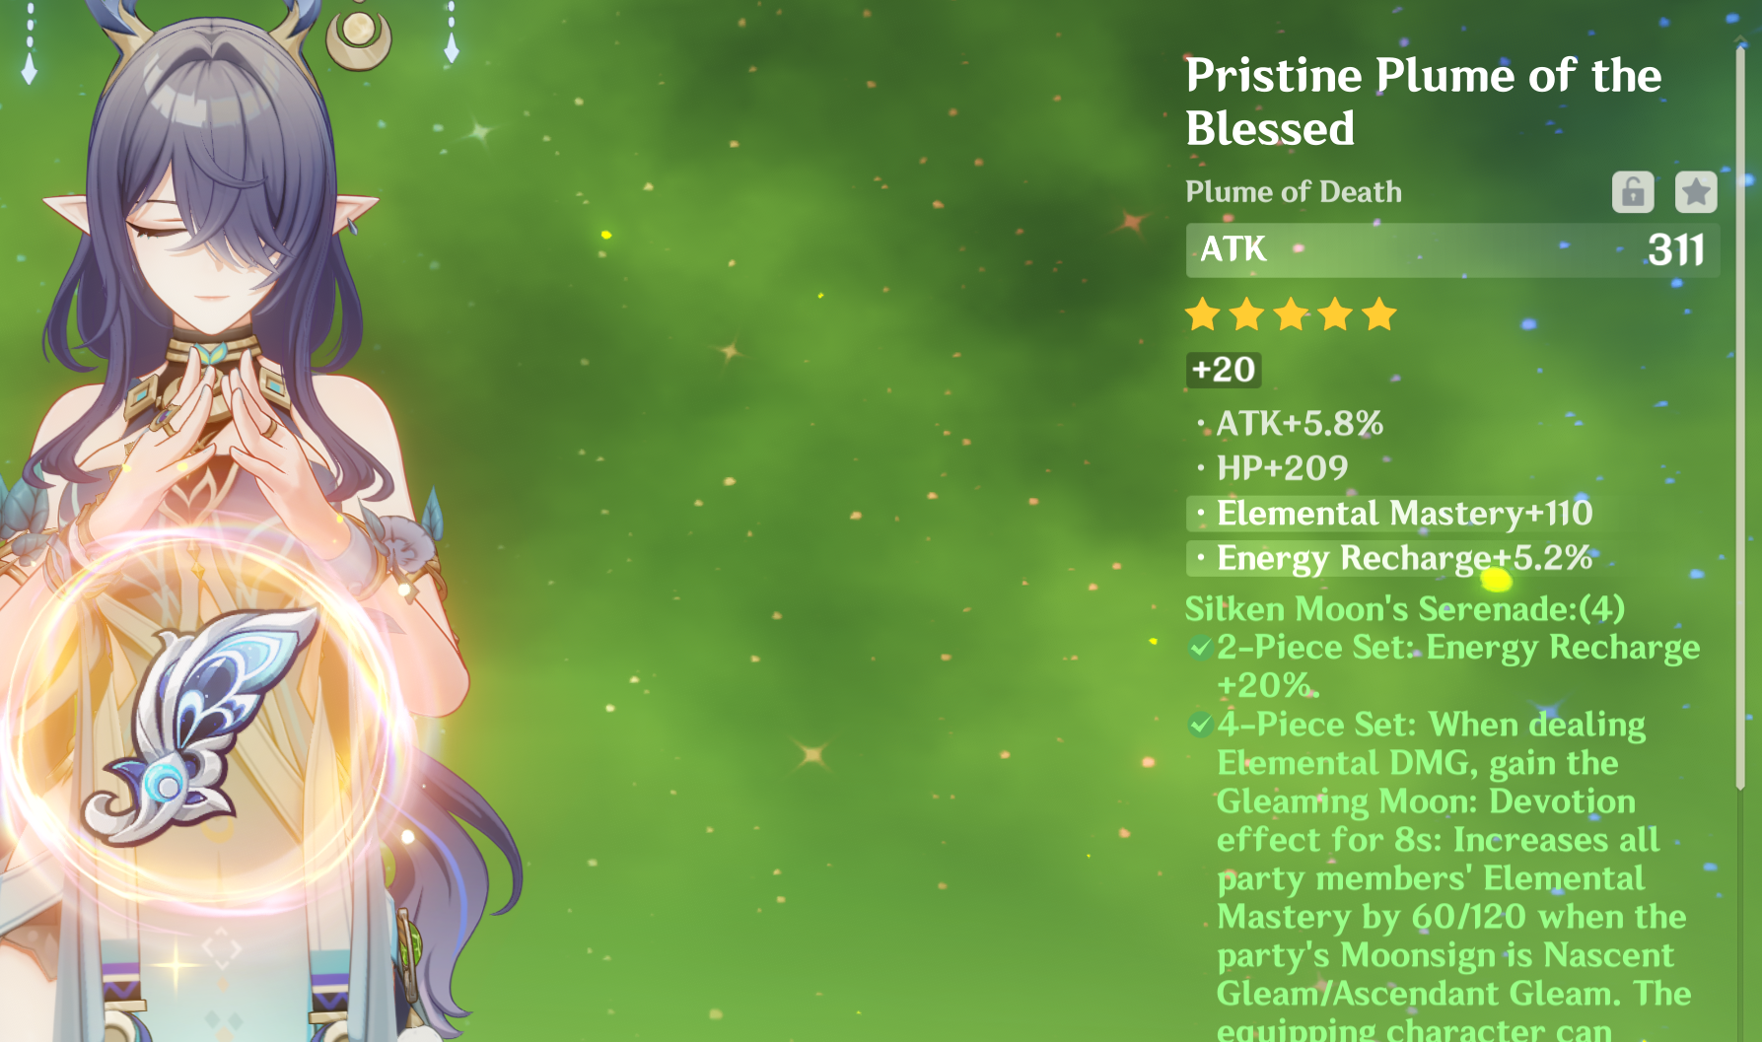Select highlighted Elemental Mastery+110 substat
Screen dimensions: 1762x1042
point(1391,513)
